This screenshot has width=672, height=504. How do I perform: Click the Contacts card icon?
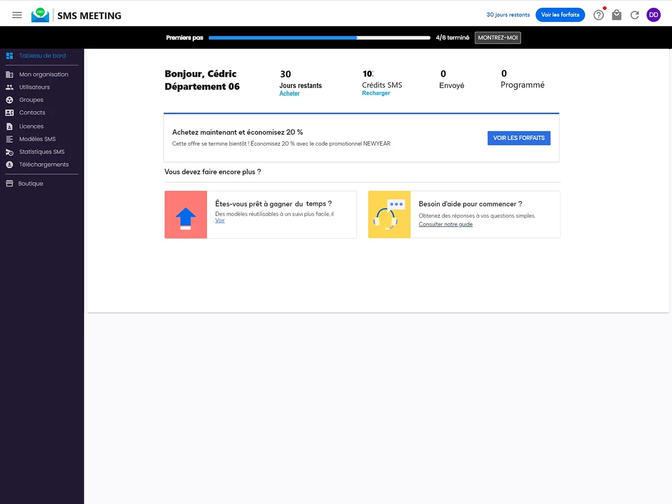tap(10, 113)
